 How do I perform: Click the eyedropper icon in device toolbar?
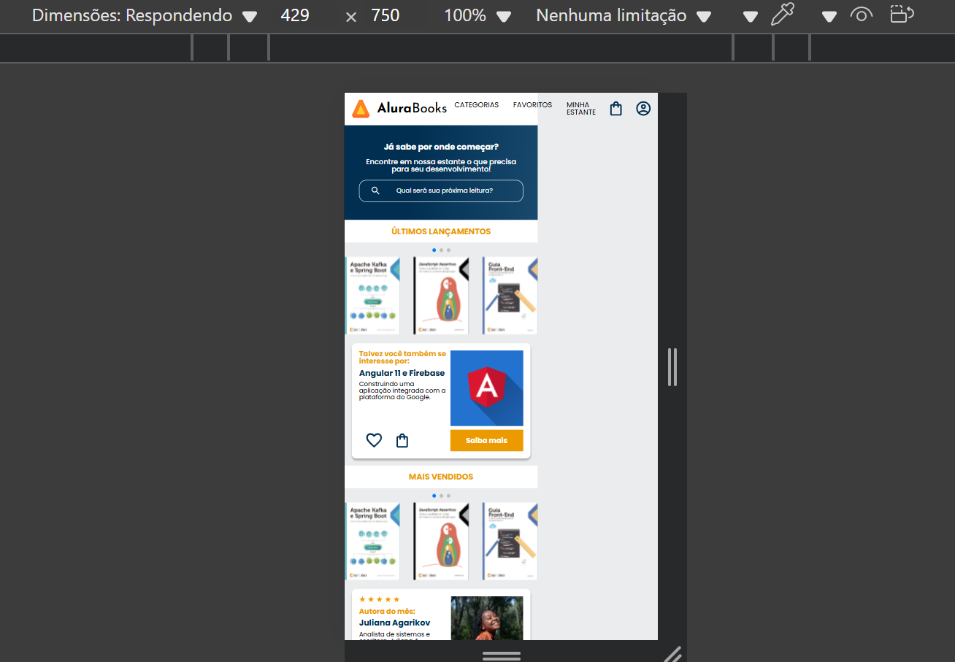[782, 15]
